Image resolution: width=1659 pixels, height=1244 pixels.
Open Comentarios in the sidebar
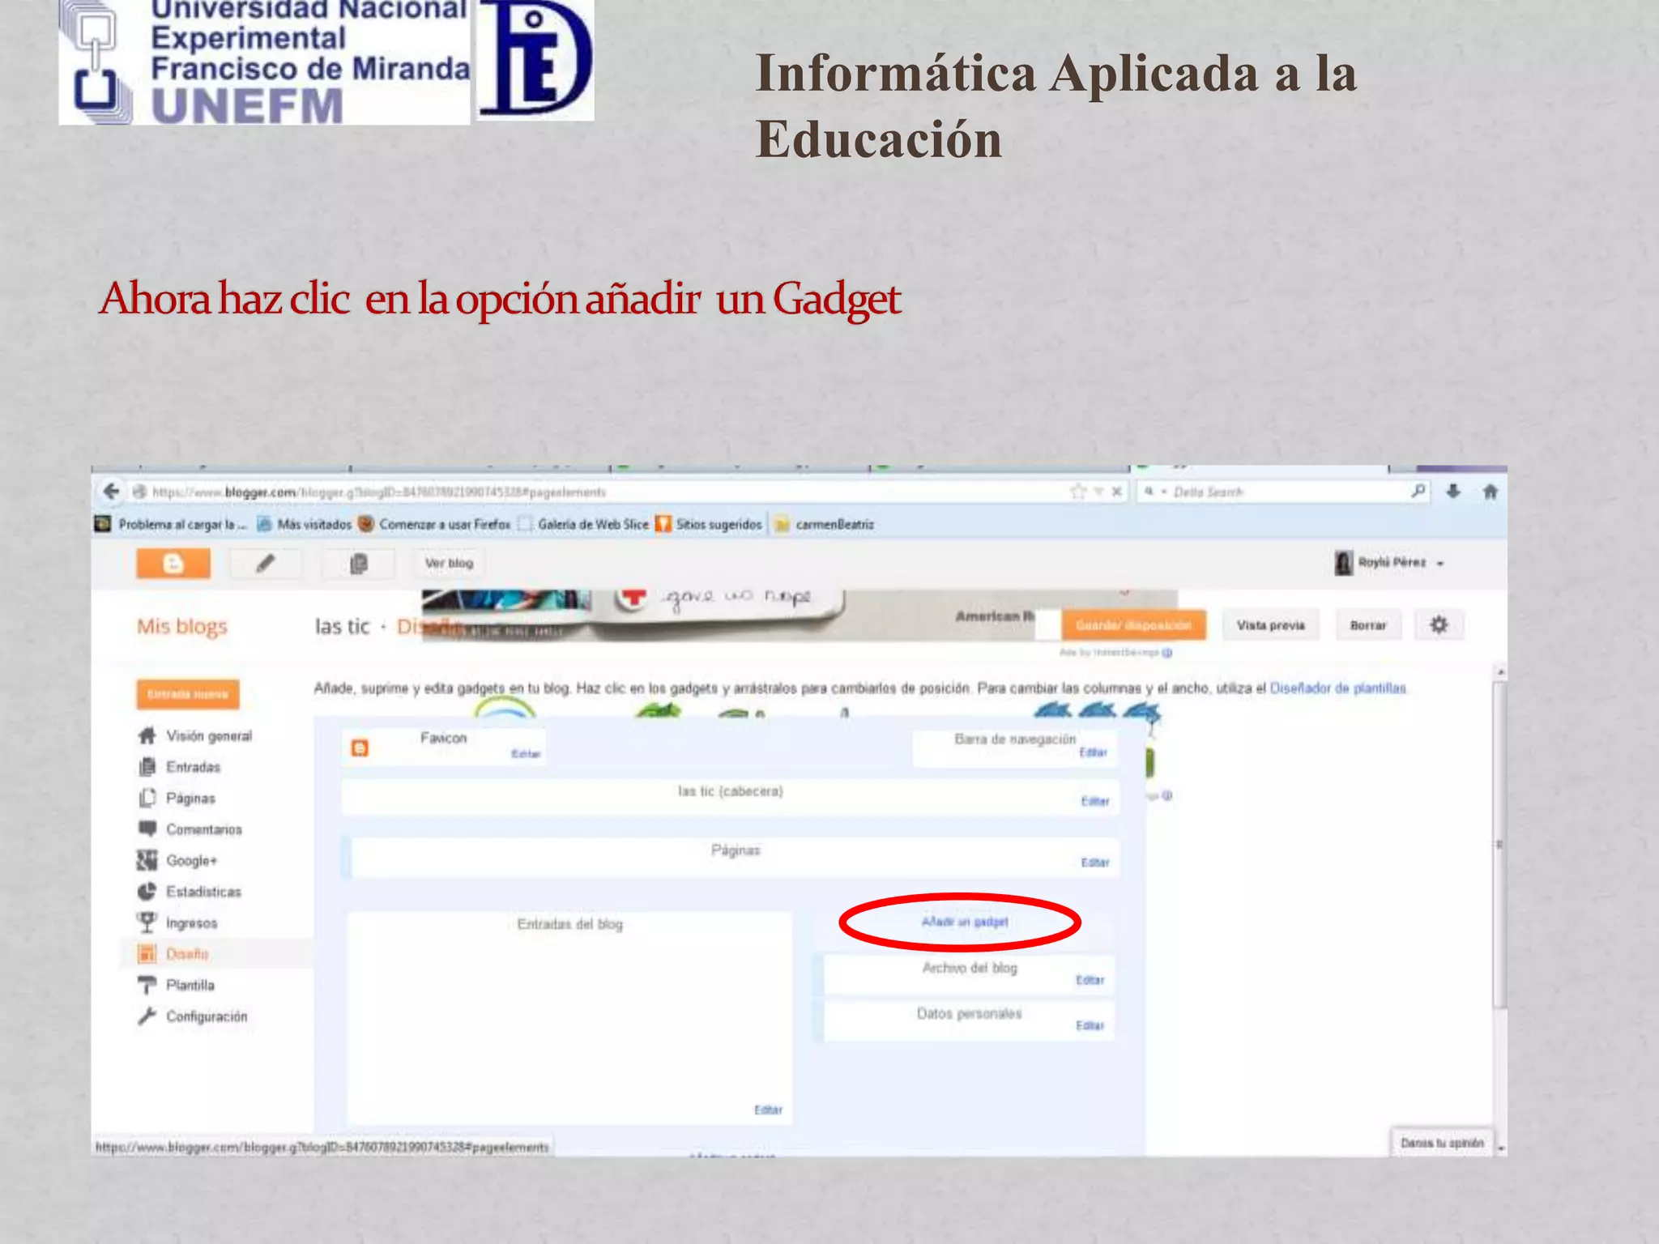pos(204,829)
